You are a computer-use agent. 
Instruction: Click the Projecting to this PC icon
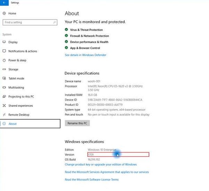pyautogui.click(x=4, y=97)
